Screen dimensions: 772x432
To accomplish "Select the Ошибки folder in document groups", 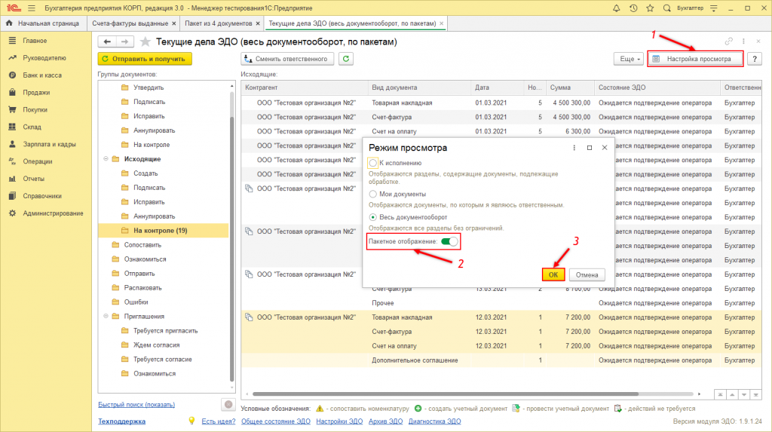I will [x=136, y=302].
